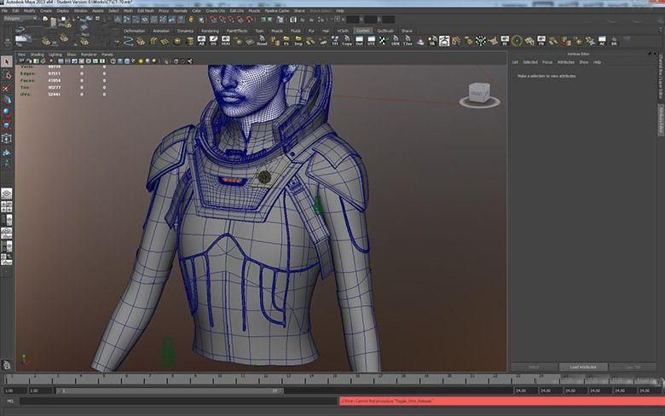Select the Scale tool cube icon
This screenshot has width=665, height=416.
[6, 125]
